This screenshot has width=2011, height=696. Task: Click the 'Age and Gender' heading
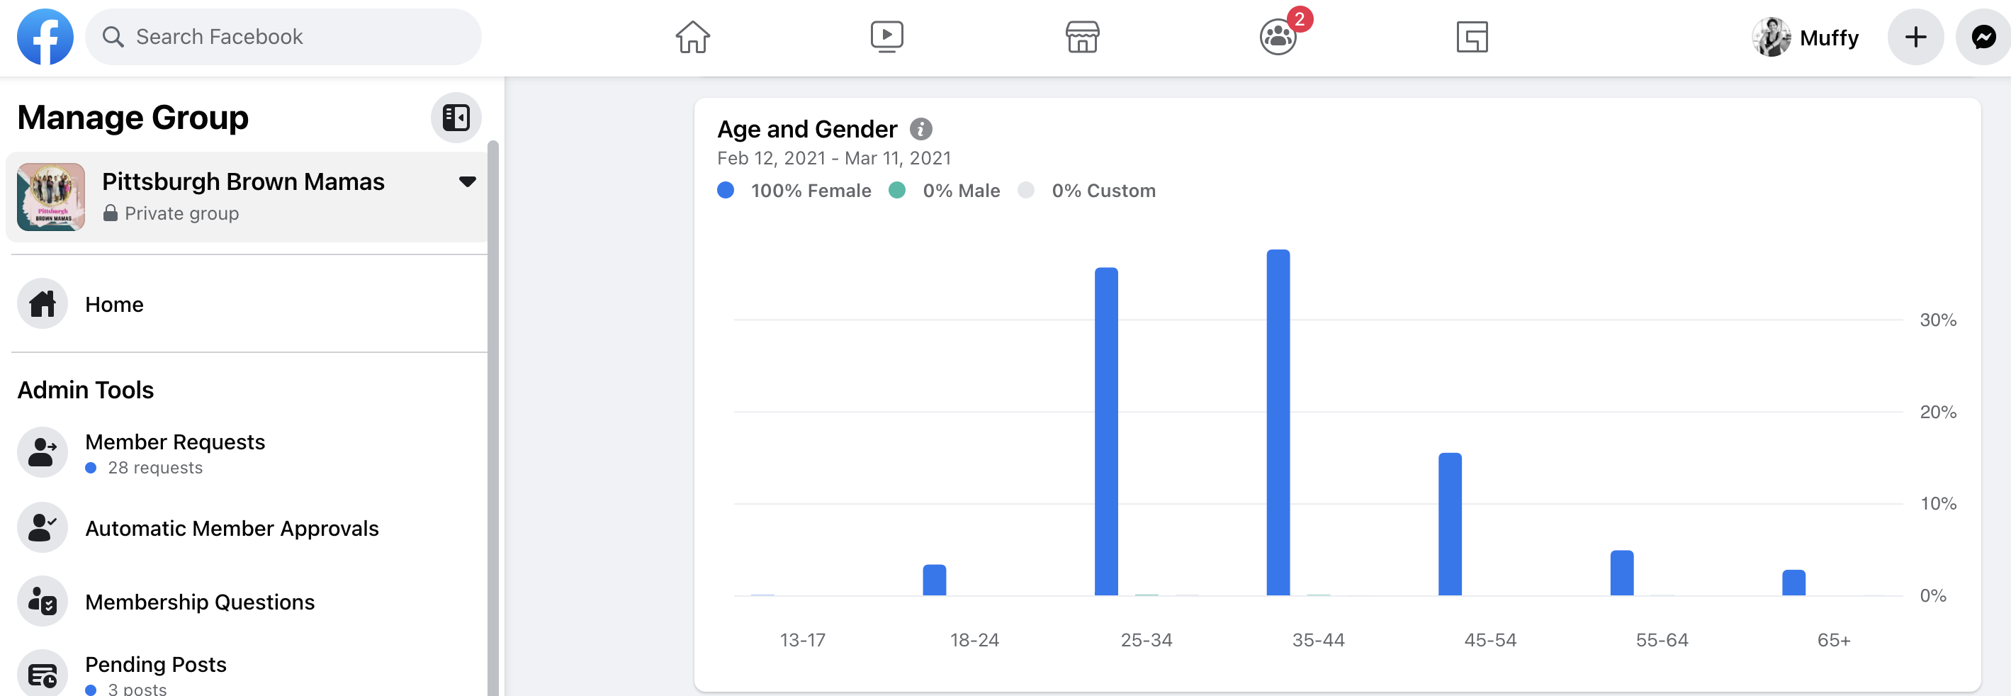pos(807,129)
